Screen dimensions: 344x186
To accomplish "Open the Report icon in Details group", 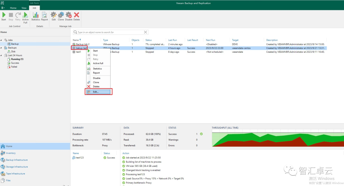I will coord(44,16).
